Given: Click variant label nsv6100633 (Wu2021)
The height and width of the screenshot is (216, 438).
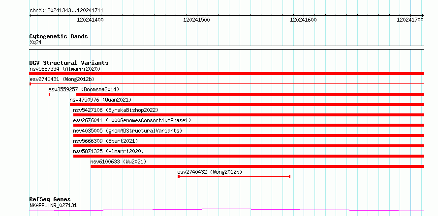Looking at the screenshot, I should coord(118,162).
